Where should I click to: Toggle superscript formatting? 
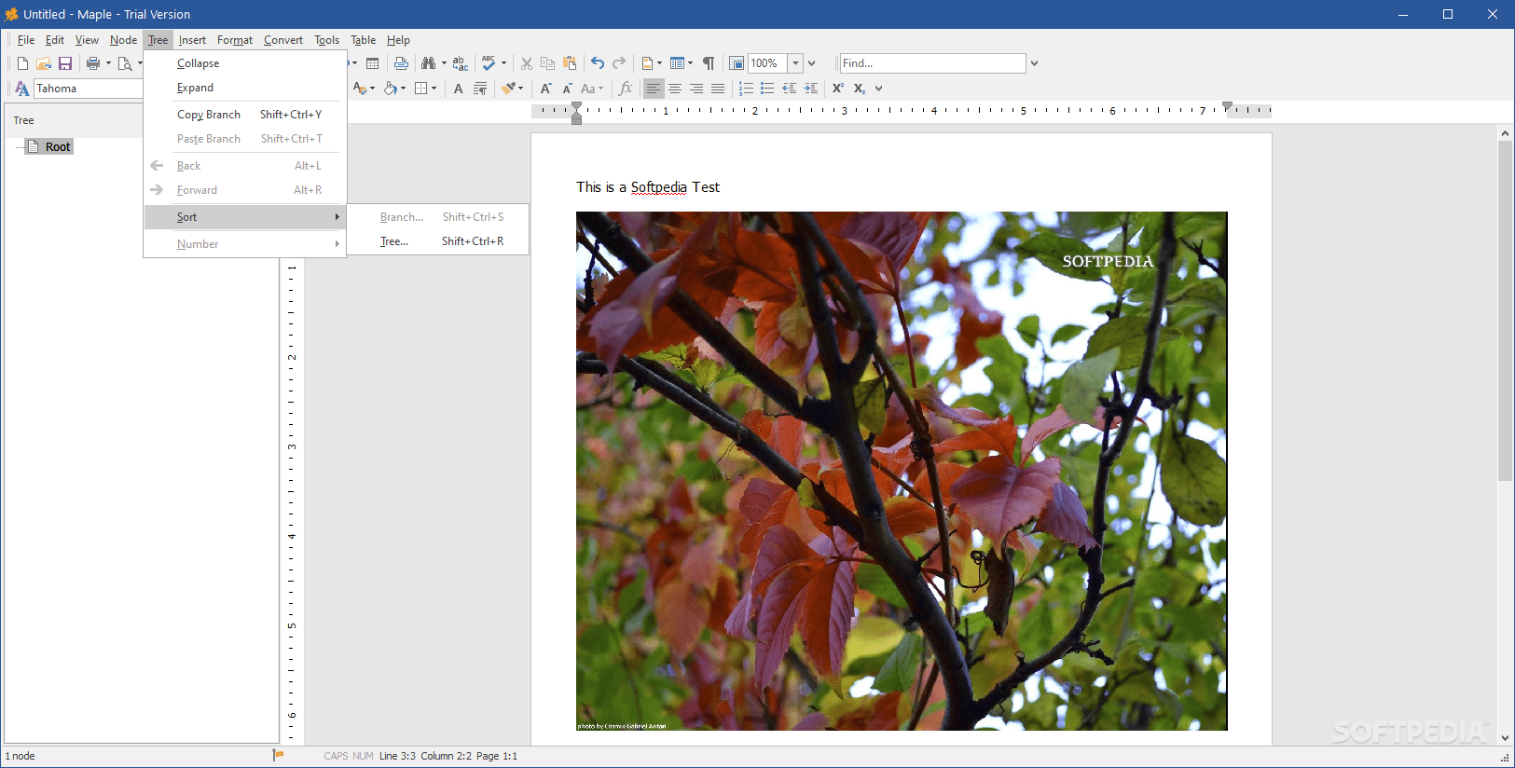click(838, 89)
